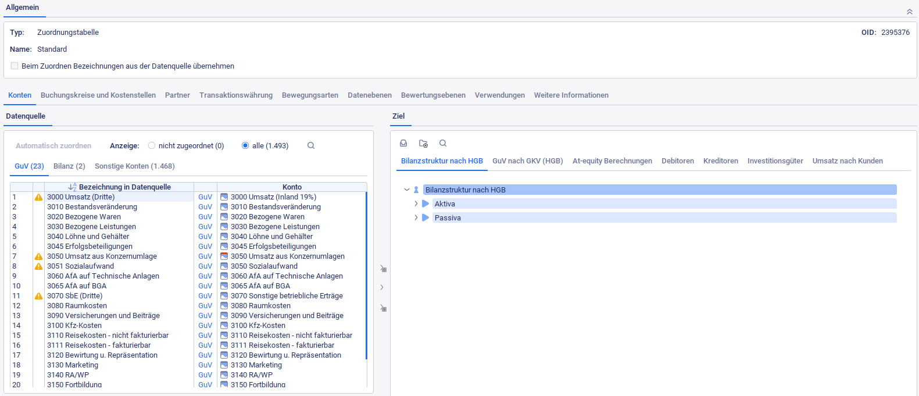Click the inbox icon in Ziel toolbar
This screenshot has height=396, width=919.
pos(403,143)
